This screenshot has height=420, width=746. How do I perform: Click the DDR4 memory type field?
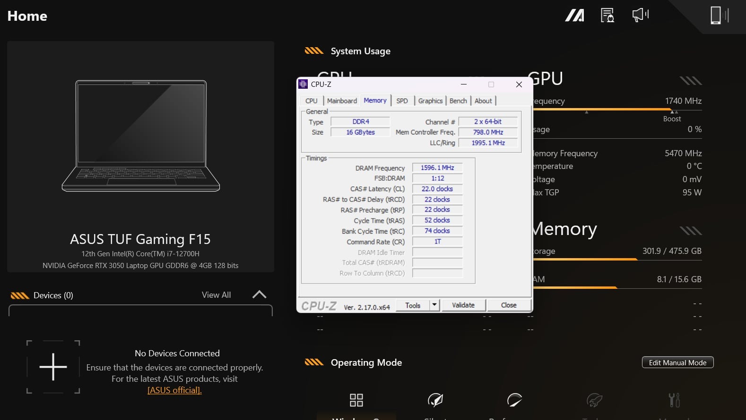[x=360, y=122]
